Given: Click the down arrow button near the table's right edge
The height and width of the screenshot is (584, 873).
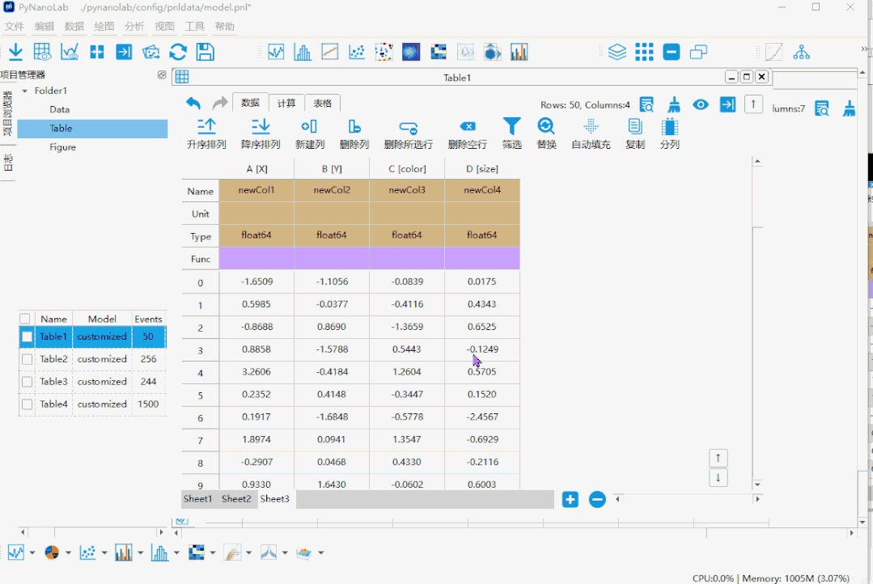Looking at the screenshot, I should click(718, 478).
